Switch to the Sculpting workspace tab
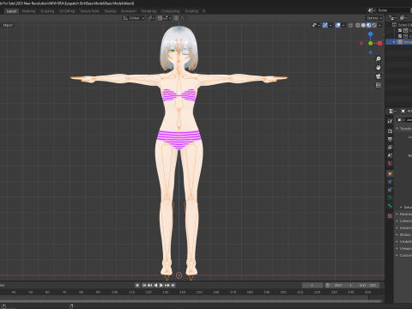This screenshot has width=412, height=309. click(x=47, y=11)
